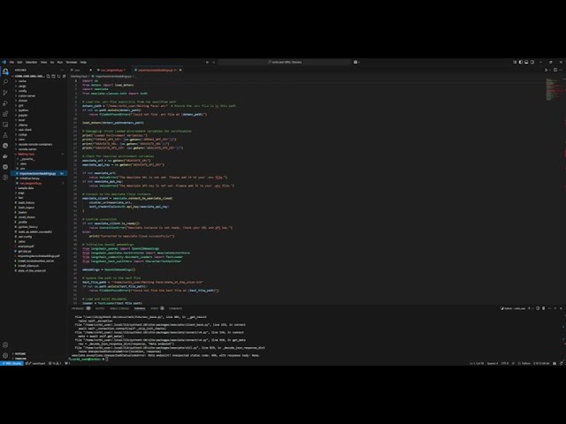Kill terminal with trash icon
Image resolution: width=566 pixels, height=424 pixels.
(x=544, y=308)
